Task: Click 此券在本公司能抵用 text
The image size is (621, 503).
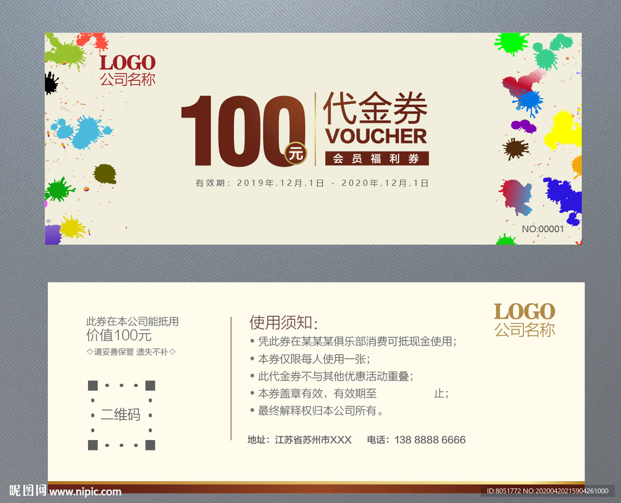Action: pyautogui.click(x=132, y=321)
